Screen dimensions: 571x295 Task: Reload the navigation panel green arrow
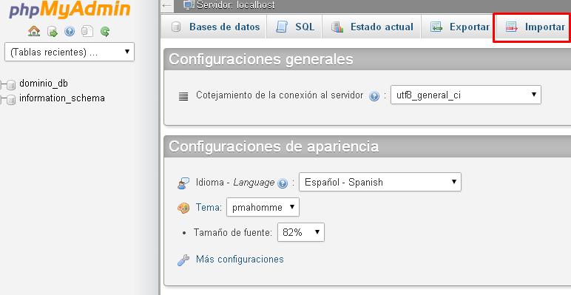105,32
